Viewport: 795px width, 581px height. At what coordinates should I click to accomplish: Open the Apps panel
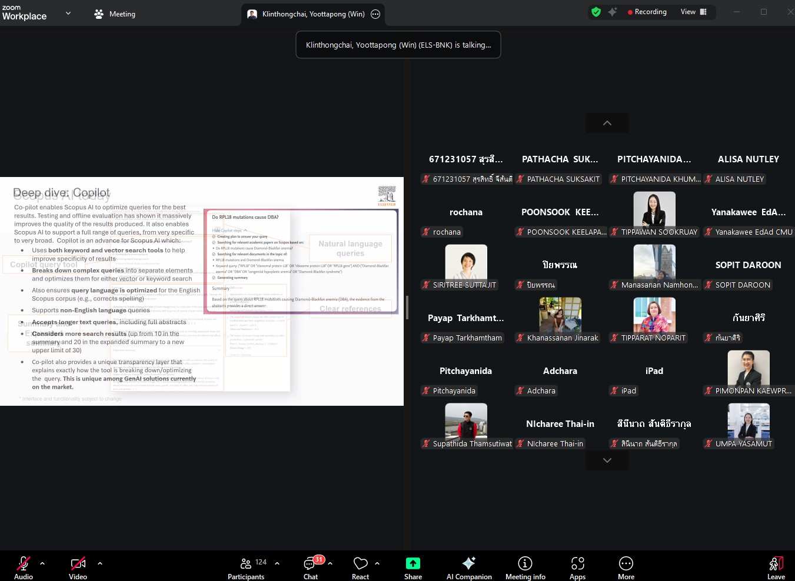point(577,567)
